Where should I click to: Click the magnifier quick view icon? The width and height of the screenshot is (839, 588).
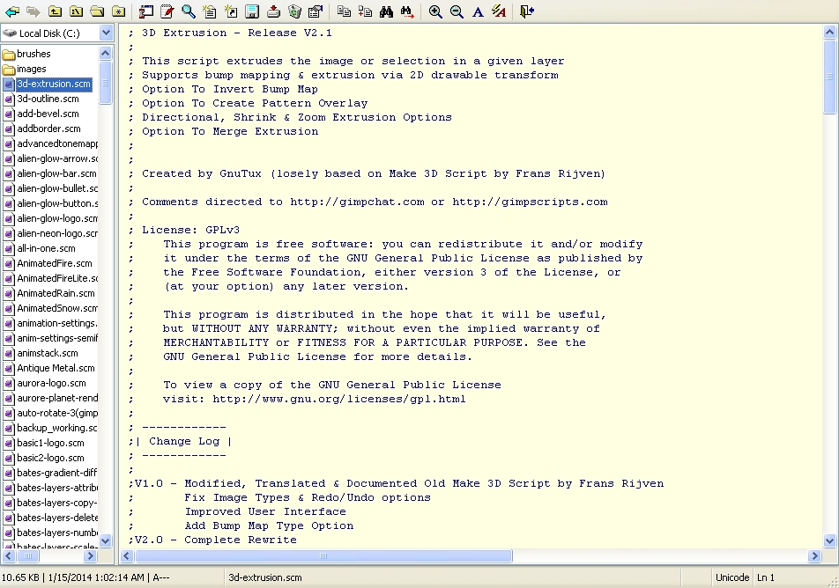point(189,11)
